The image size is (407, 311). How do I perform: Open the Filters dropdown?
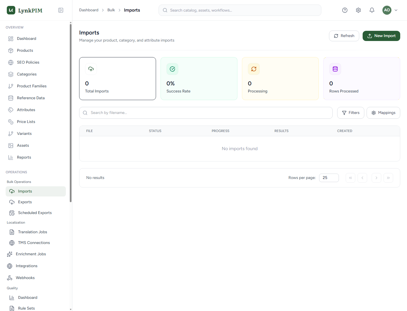tap(351, 113)
